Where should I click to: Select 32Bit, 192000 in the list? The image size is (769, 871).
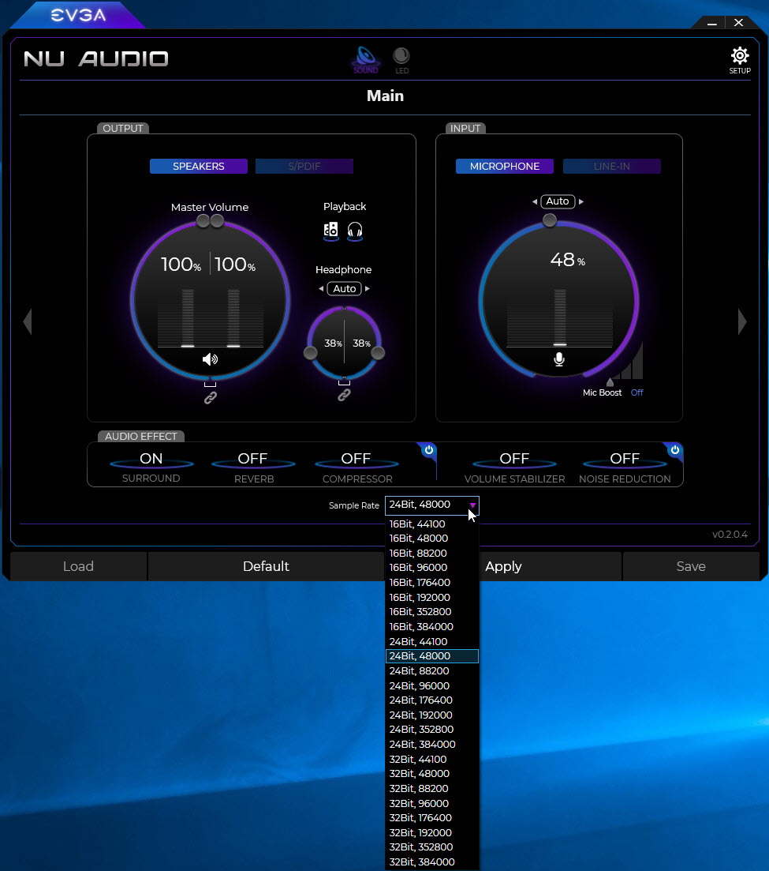pos(432,832)
